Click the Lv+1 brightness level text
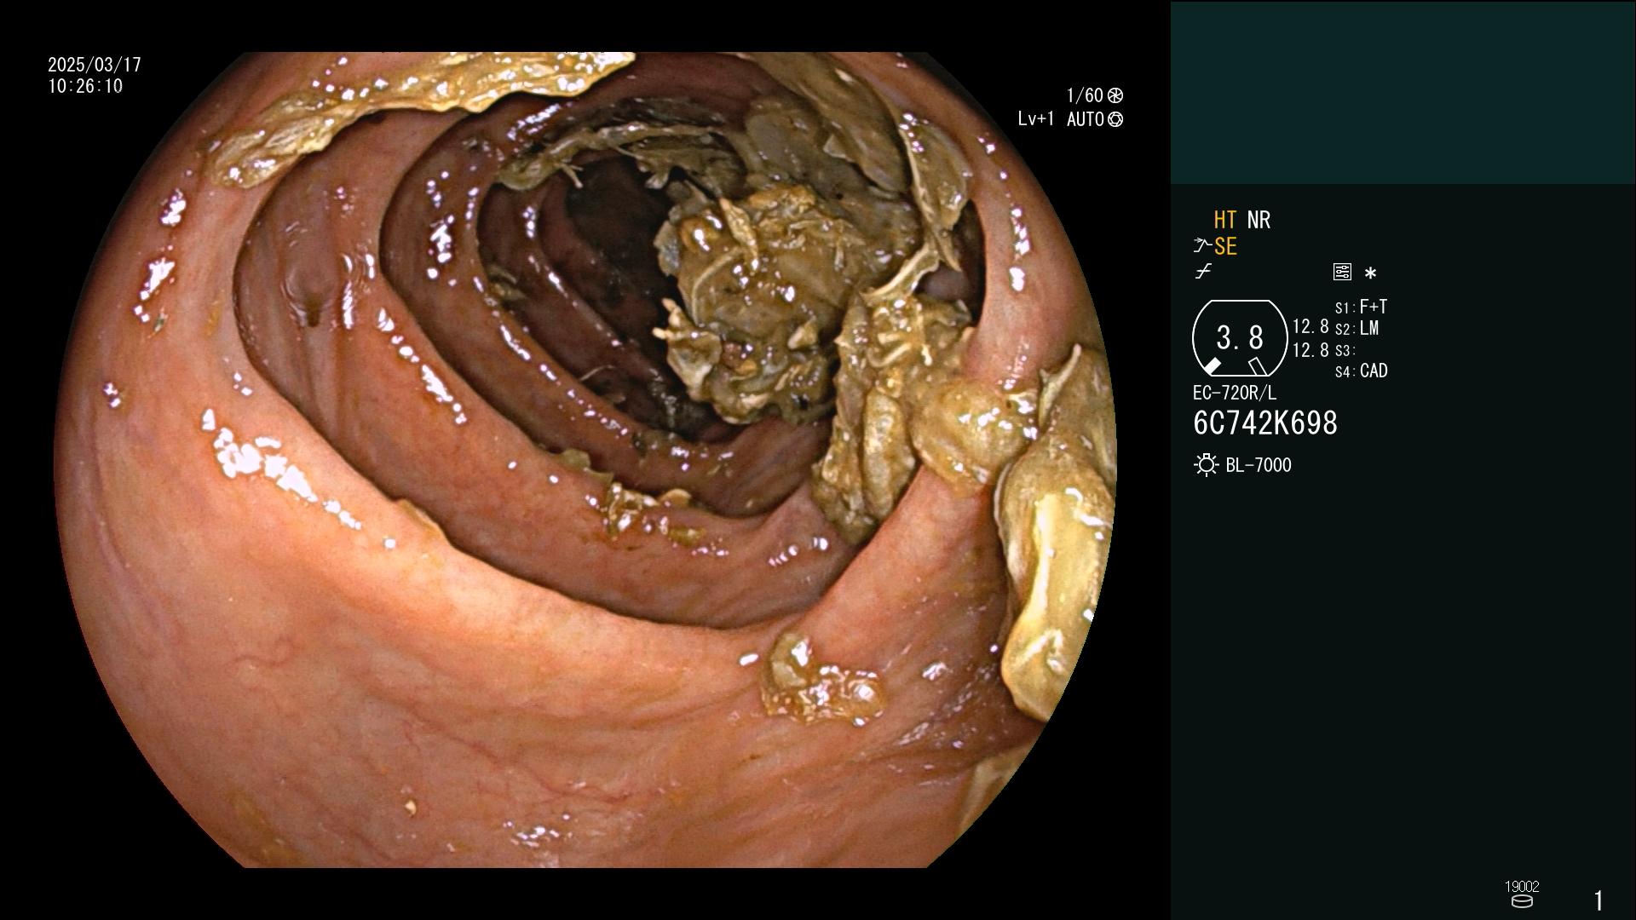The image size is (1636, 920). tap(1035, 119)
